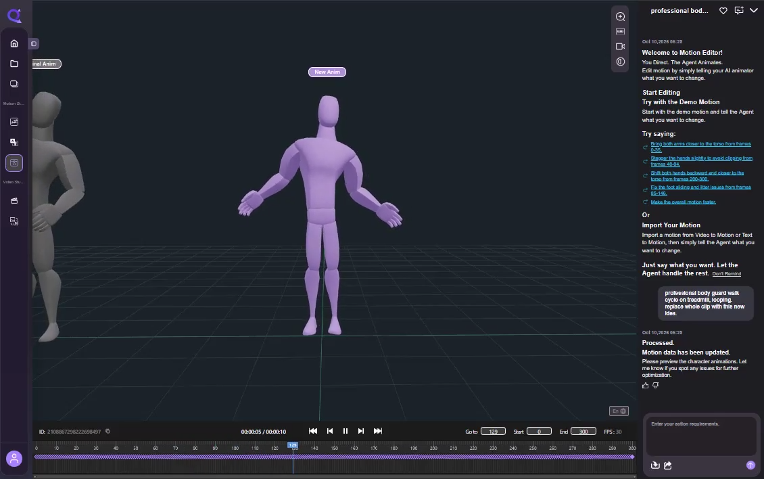Click 'Make the overall motion faster' suggestion
The width and height of the screenshot is (764, 479).
683,202
